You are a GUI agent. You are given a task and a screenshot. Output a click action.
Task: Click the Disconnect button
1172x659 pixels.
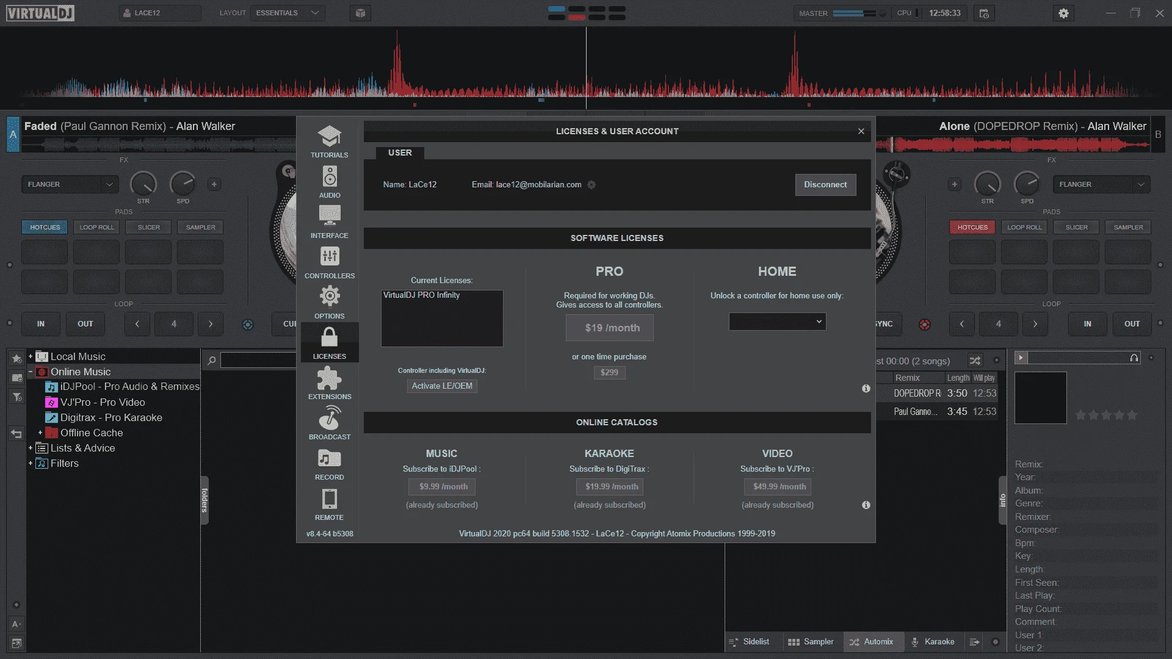pyautogui.click(x=825, y=184)
